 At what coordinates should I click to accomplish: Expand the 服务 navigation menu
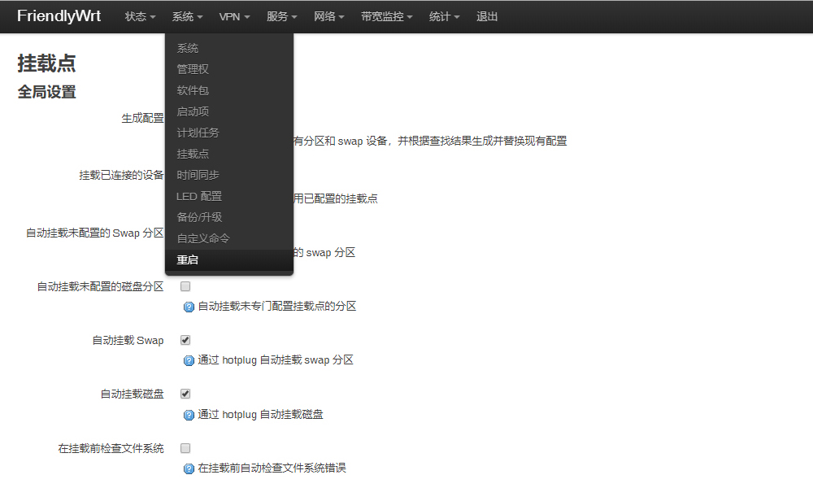[x=281, y=16]
